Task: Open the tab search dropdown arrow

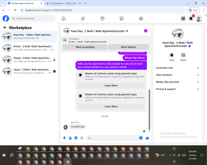Action: (x=3, y=3)
